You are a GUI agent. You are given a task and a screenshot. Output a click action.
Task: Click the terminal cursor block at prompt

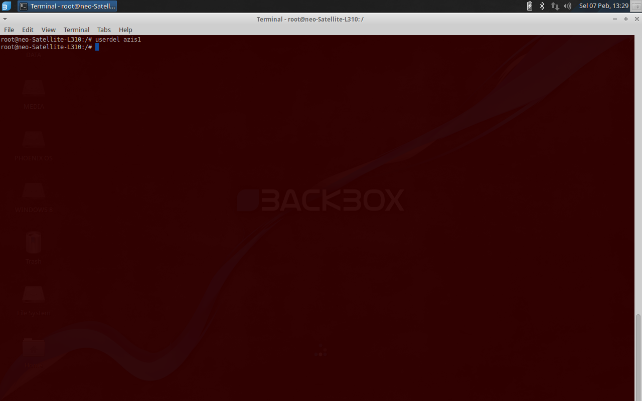click(97, 47)
